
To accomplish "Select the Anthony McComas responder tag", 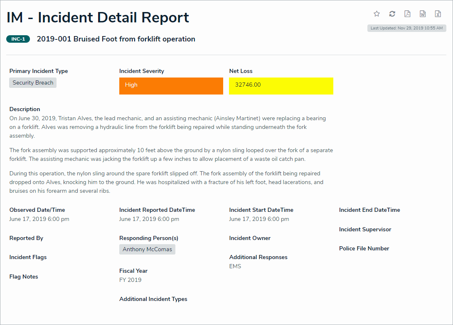I will [x=147, y=249].
